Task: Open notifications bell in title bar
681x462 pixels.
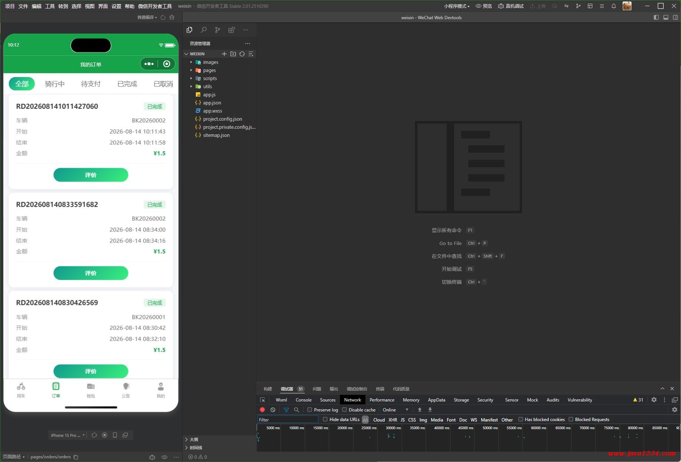Action: tap(614, 6)
